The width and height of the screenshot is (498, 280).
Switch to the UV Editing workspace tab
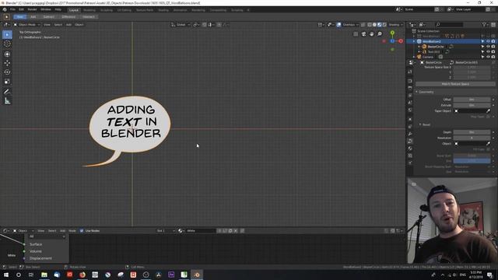click(124, 10)
